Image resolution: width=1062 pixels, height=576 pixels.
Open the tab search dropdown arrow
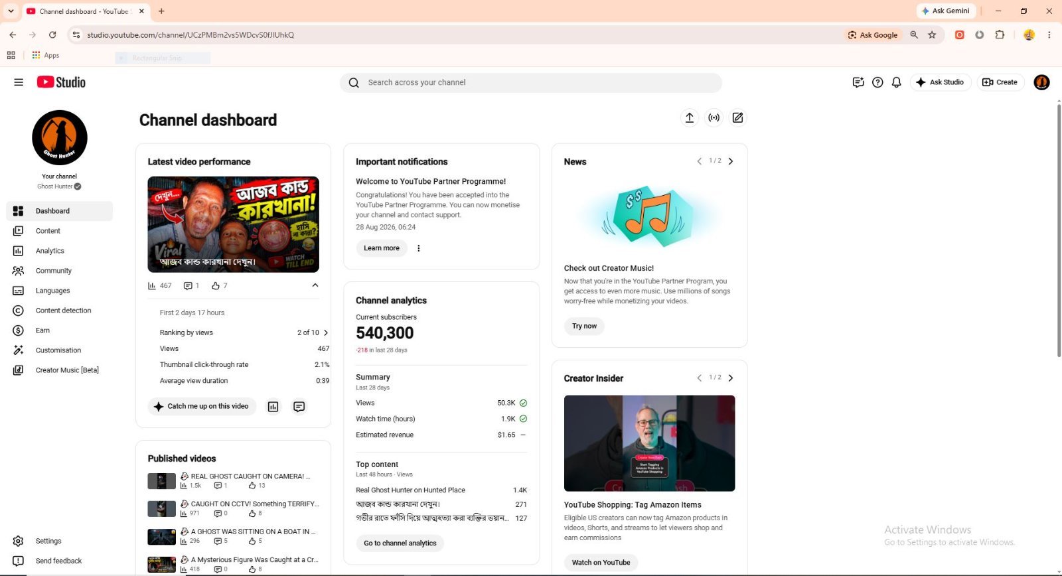tap(11, 11)
